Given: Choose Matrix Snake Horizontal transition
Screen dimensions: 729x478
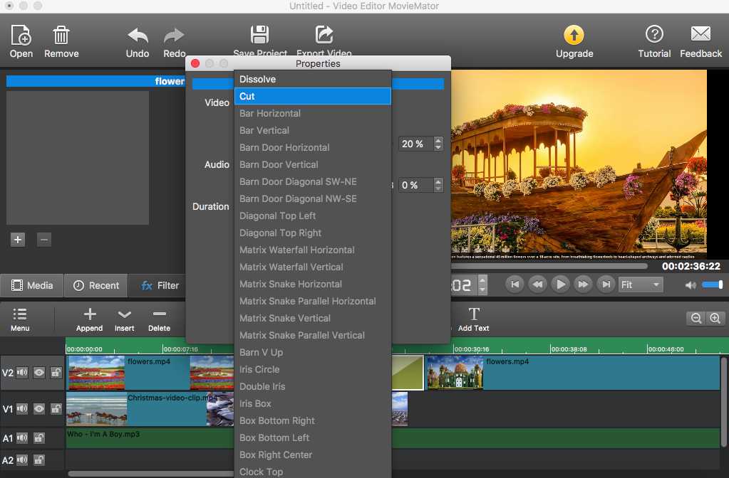Looking at the screenshot, I should pos(312,284).
